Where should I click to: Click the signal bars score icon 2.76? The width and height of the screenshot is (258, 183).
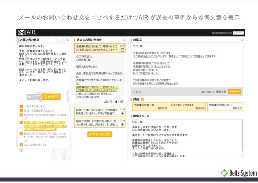(x=105, y=102)
